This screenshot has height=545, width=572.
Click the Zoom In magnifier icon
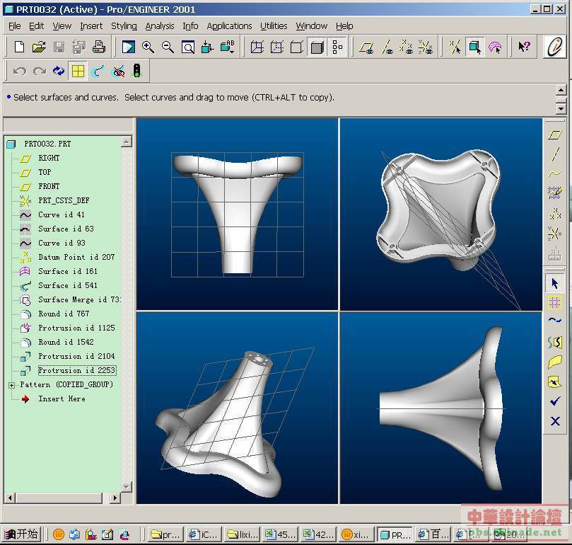[148, 47]
